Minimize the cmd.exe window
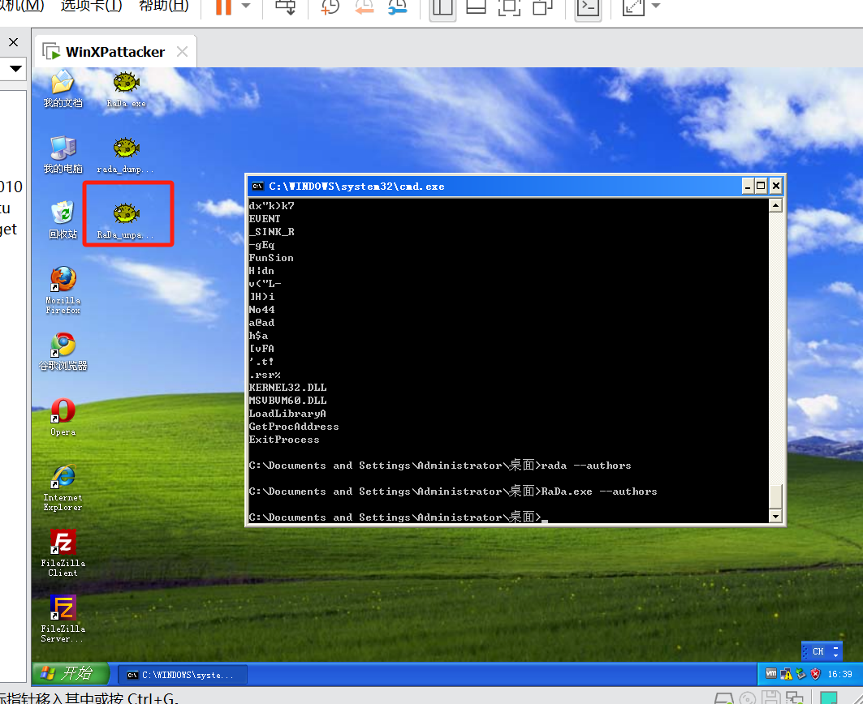This screenshot has width=863, height=704. [x=747, y=186]
